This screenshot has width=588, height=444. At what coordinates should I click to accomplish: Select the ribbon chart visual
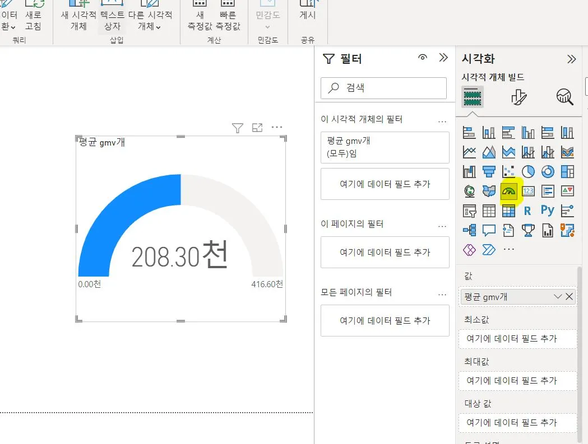click(567, 152)
